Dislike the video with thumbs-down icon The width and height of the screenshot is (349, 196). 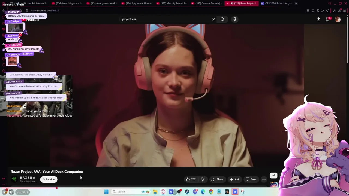click(x=203, y=179)
